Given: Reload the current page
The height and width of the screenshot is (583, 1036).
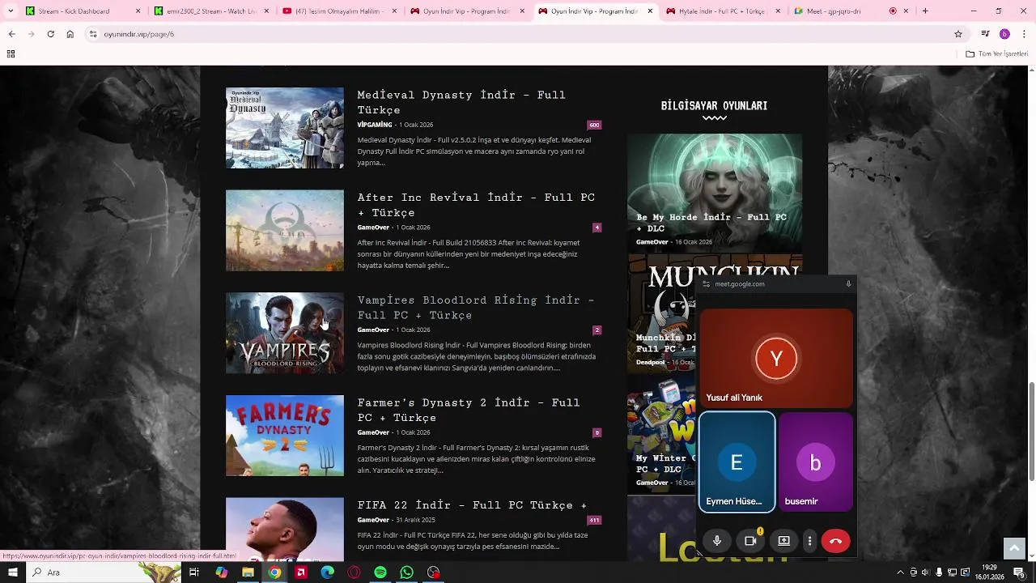Looking at the screenshot, I should [50, 34].
